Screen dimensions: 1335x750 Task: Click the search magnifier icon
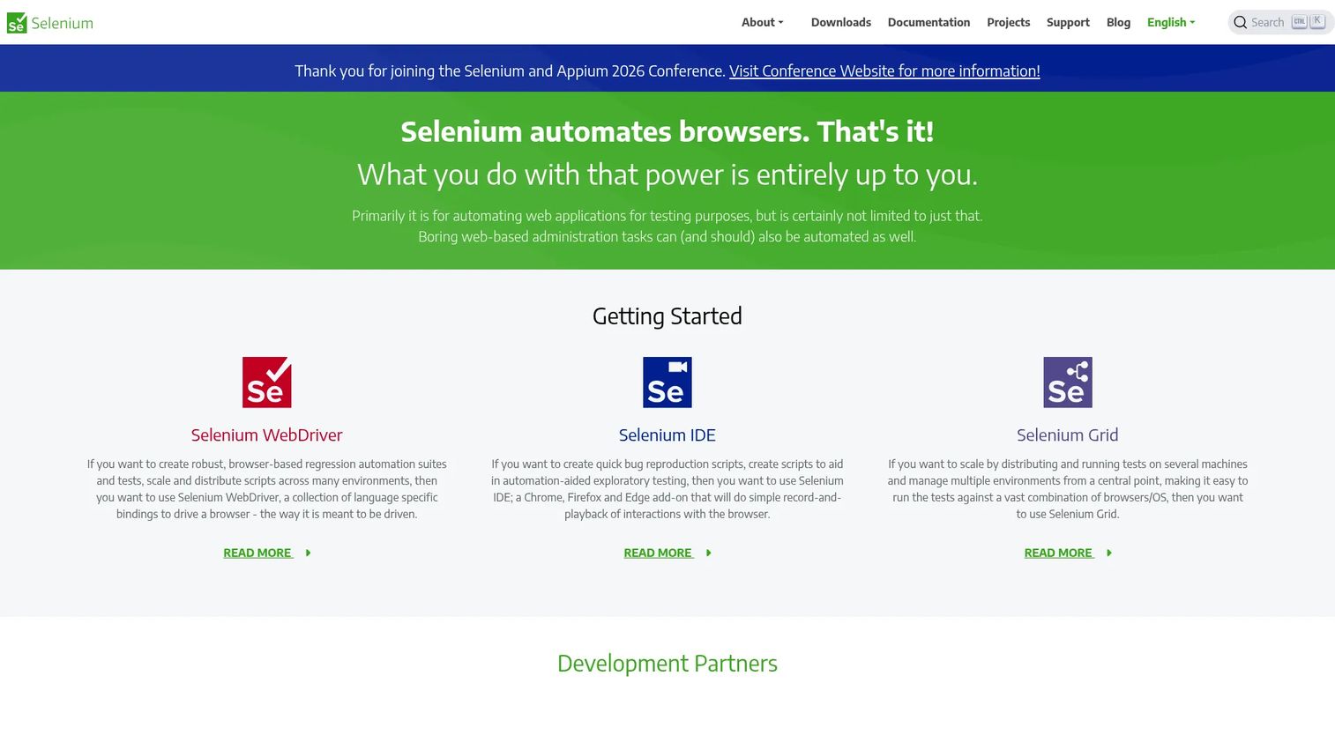tap(1240, 23)
